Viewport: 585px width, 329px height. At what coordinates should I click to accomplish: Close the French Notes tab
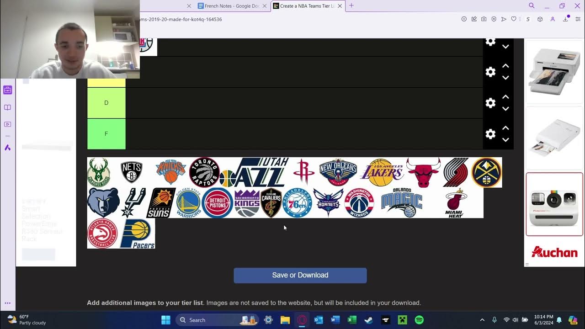coord(265,6)
